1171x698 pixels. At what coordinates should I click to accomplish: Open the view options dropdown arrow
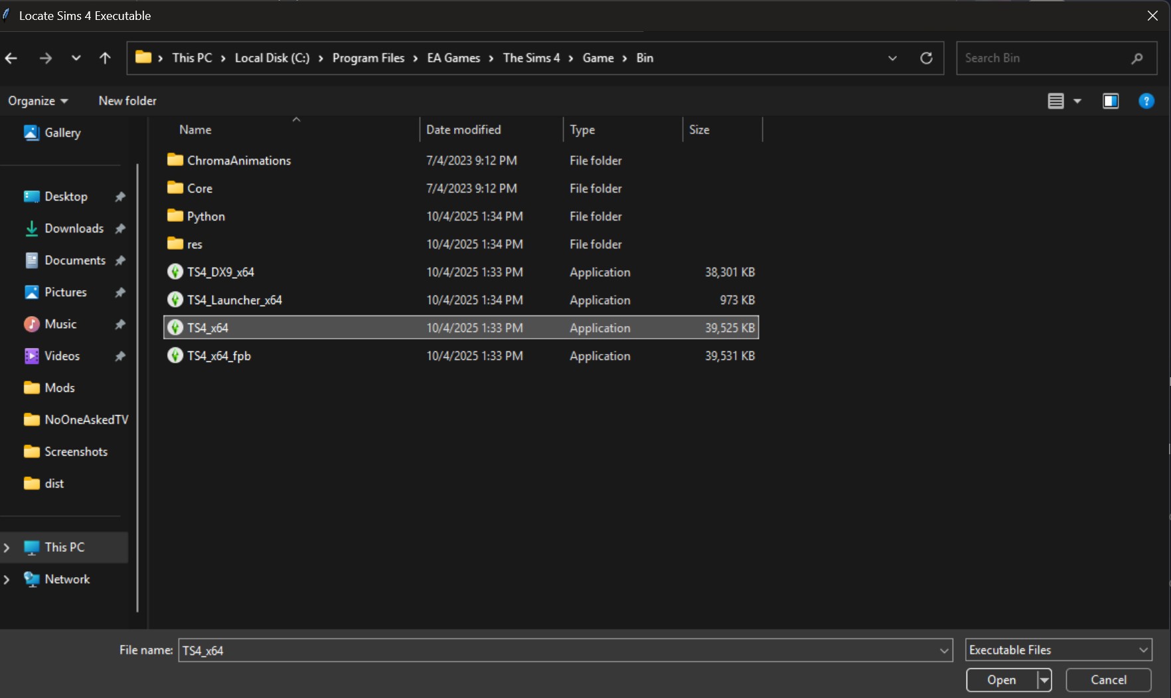point(1077,101)
